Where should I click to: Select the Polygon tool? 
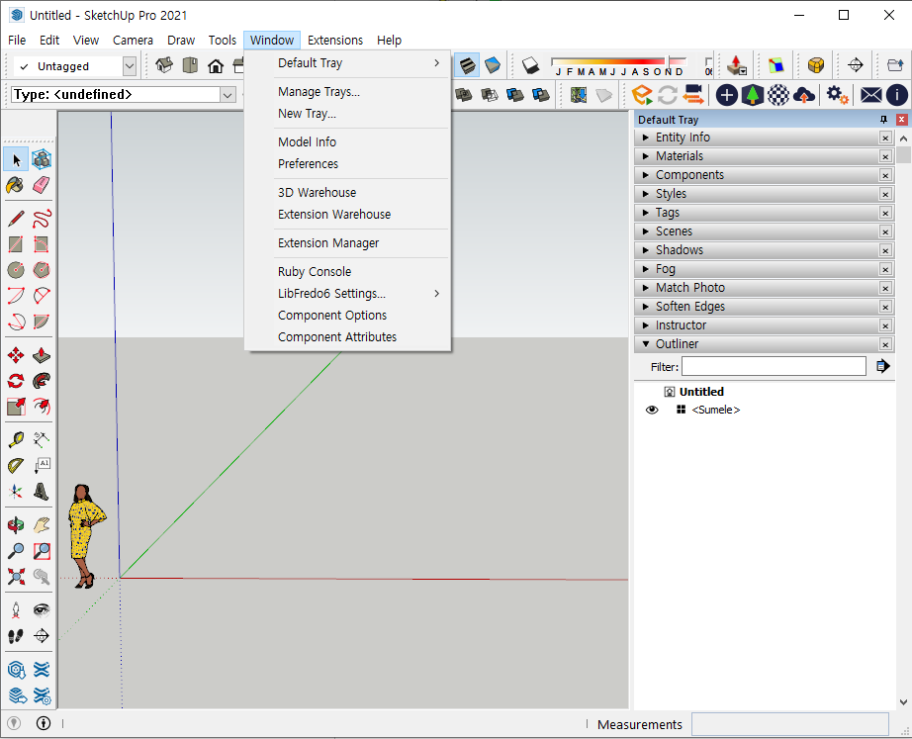pyautogui.click(x=42, y=270)
